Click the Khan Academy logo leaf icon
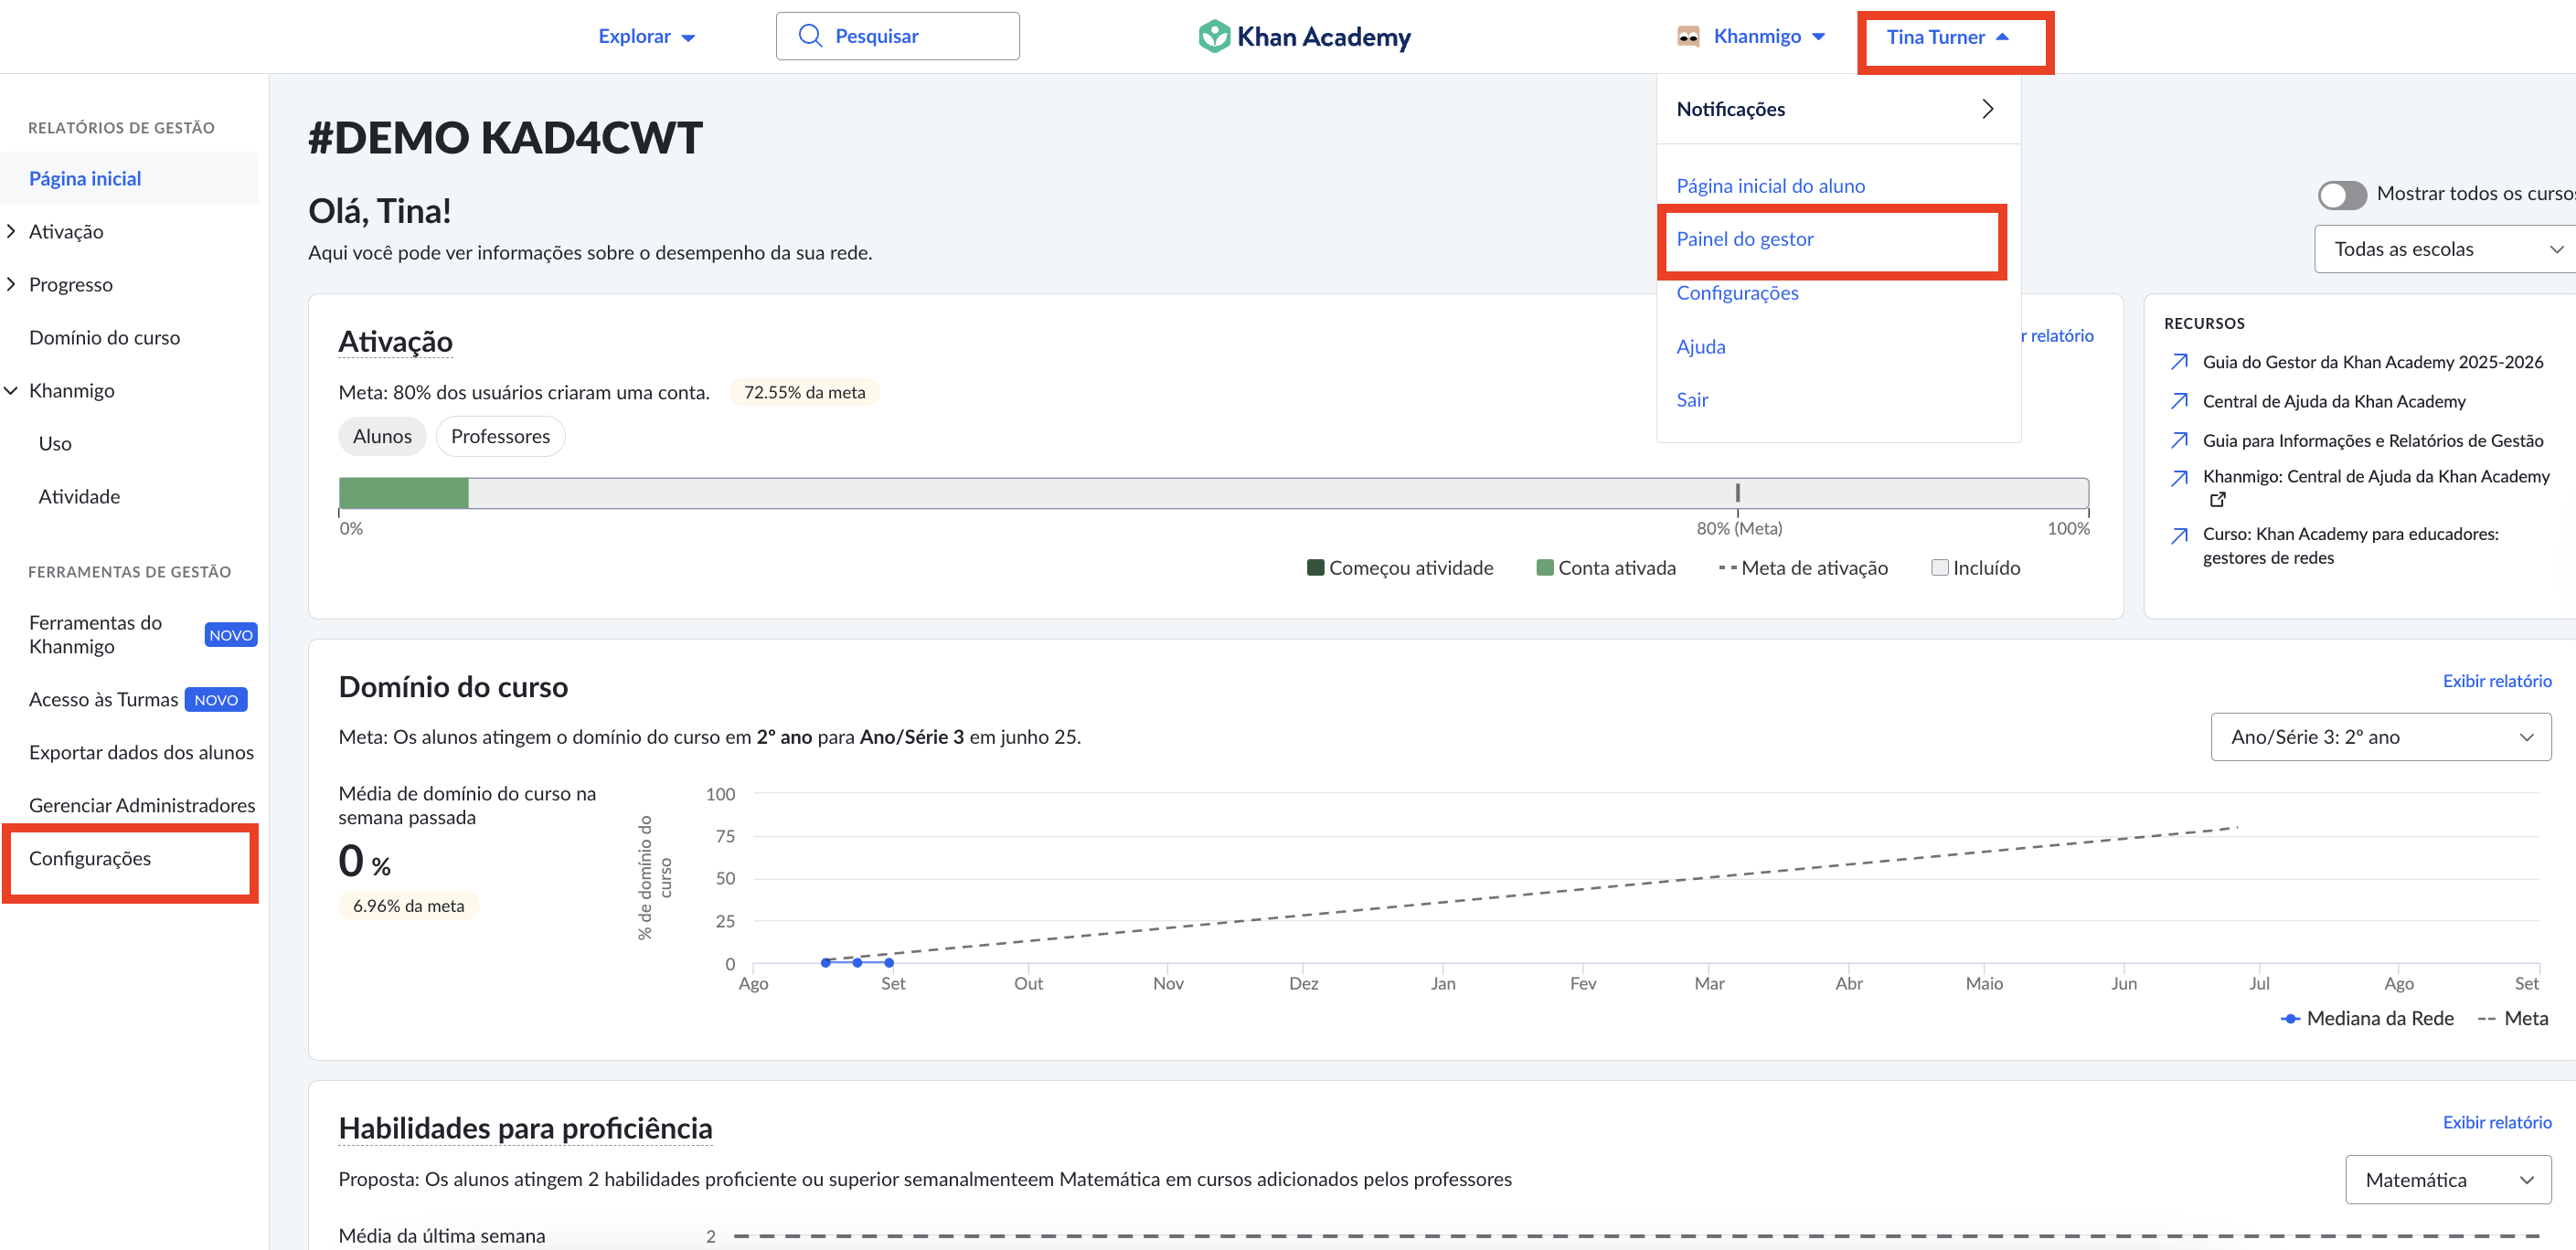Viewport: 2576px width, 1250px height. pyautogui.click(x=1214, y=37)
